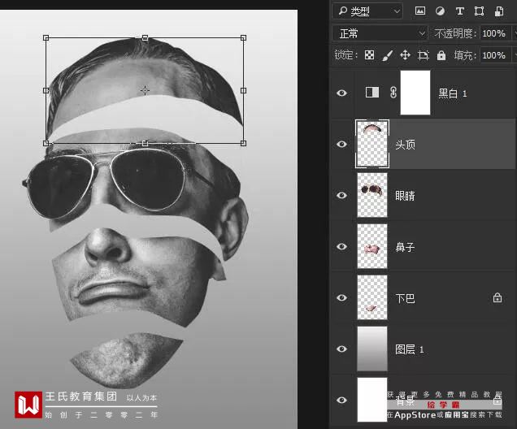Viewport: 517px width, 429px height.
Task: Click the 黑白 1 layer mask thumbnail
Action: (415, 93)
